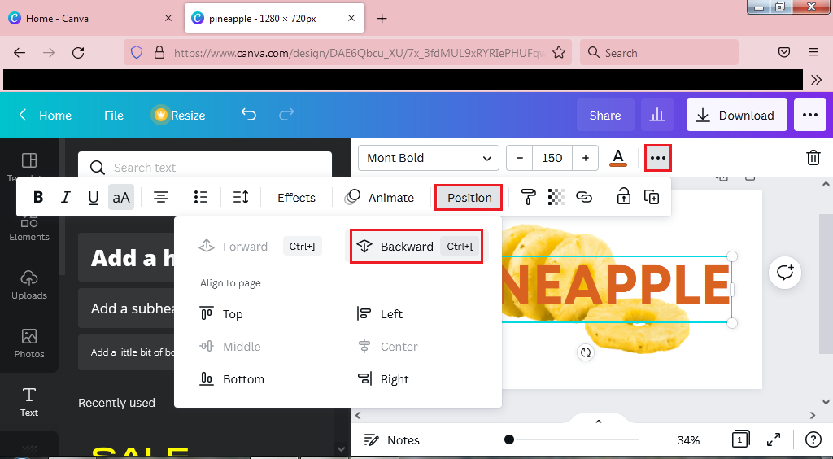
Task: Click the 34% zoom level
Action: click(x=688, y=439)
